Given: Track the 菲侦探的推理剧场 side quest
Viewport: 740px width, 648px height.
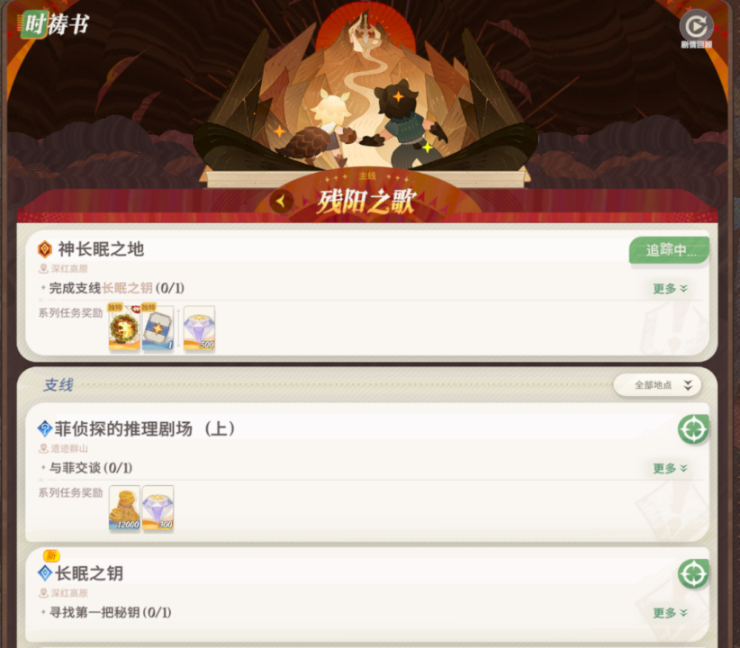Looking at the screenshot, I should pos(693,429).
